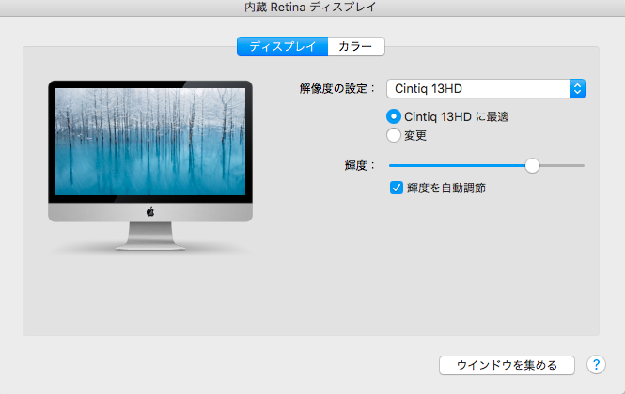Viewport: 625px width, 394px height.
Task: Click the 内蔵 Retina ディスプレイ window title
Action: (310, 8)
